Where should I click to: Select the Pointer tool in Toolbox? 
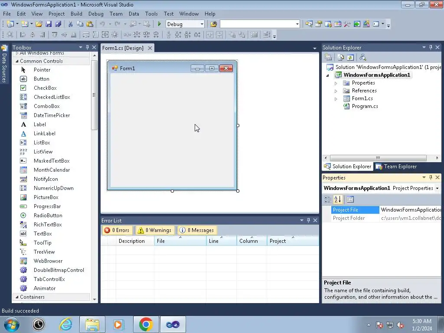42,70
